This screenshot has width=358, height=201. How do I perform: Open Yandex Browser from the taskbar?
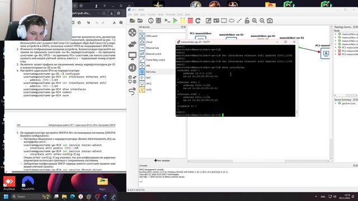(81, 197)
